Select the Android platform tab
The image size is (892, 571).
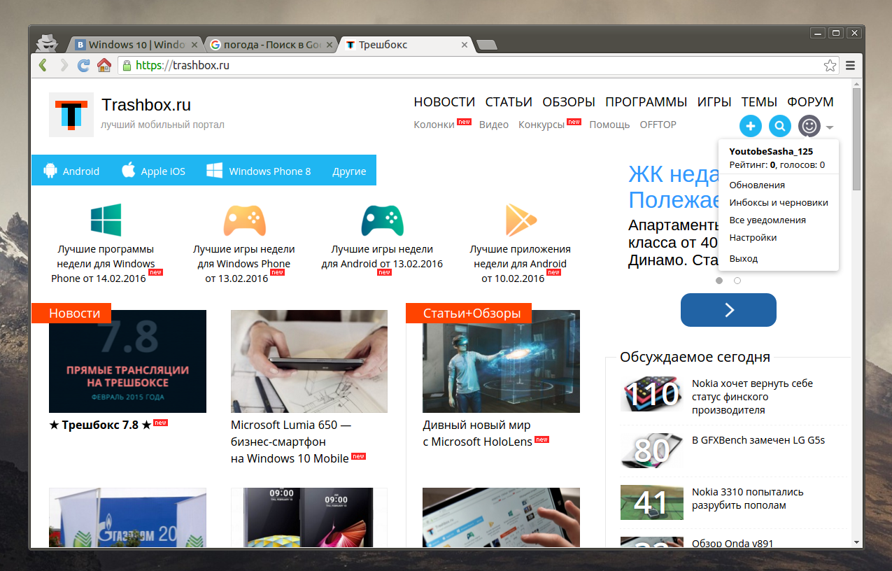tap(71, 171)
